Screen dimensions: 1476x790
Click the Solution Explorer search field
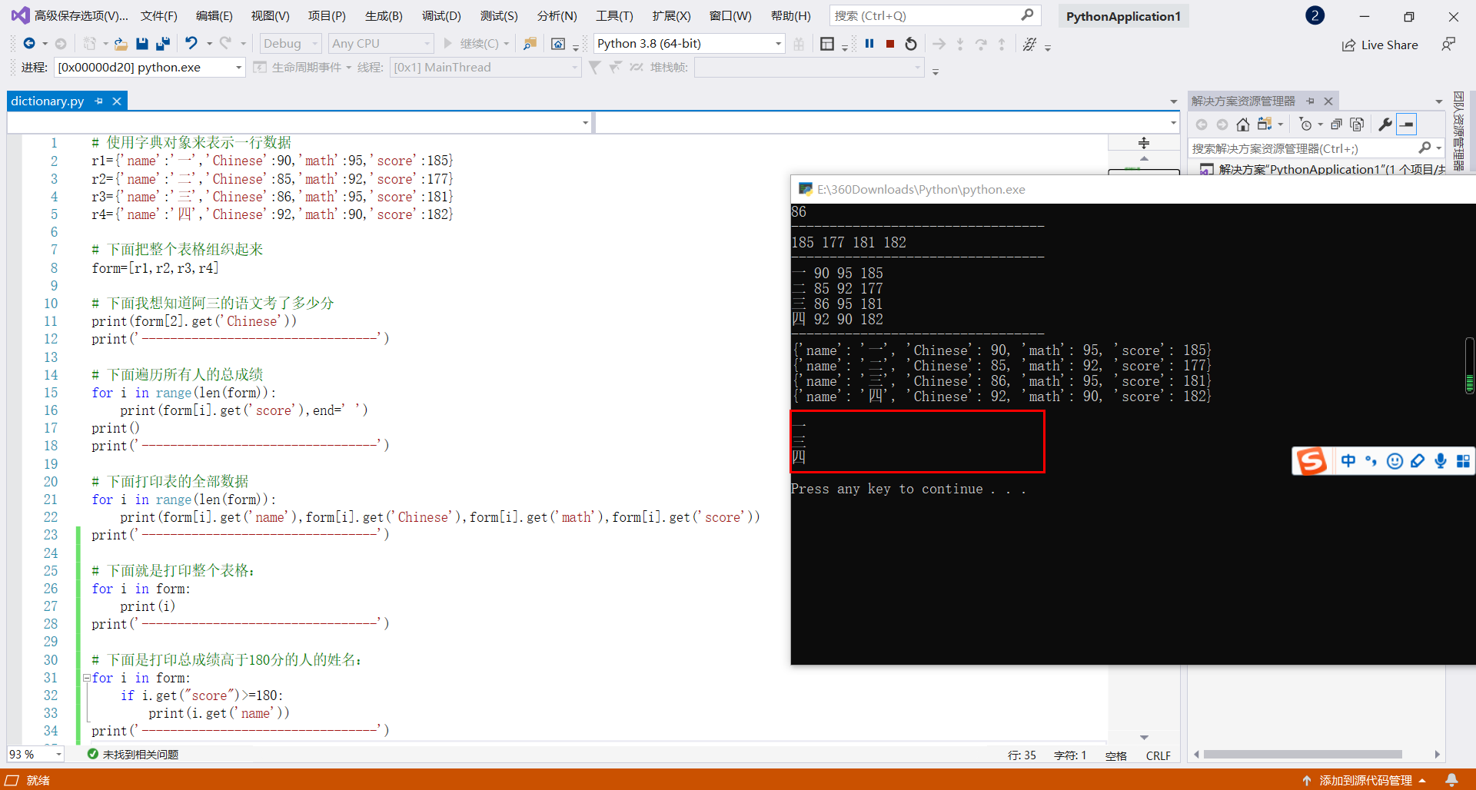click(x=1303, y=148)
